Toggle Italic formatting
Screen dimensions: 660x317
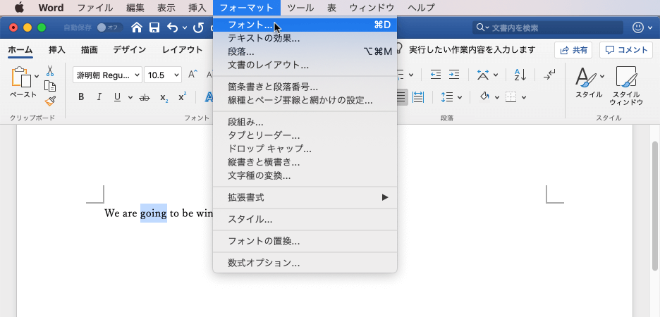pyautogui.click(x=99, y=97)
